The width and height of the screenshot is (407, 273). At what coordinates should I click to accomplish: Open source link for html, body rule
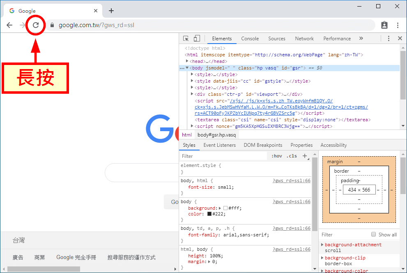[x=292, y=250]
